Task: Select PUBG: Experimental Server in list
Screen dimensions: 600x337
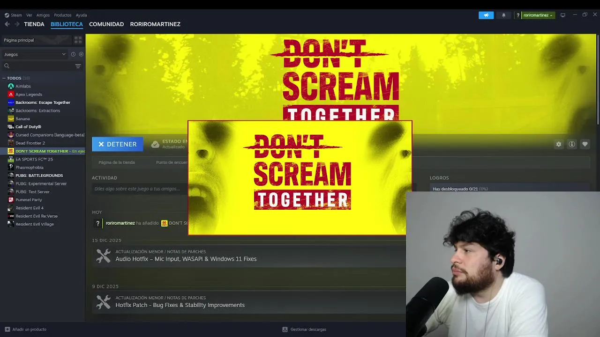Action: point(41,183)
